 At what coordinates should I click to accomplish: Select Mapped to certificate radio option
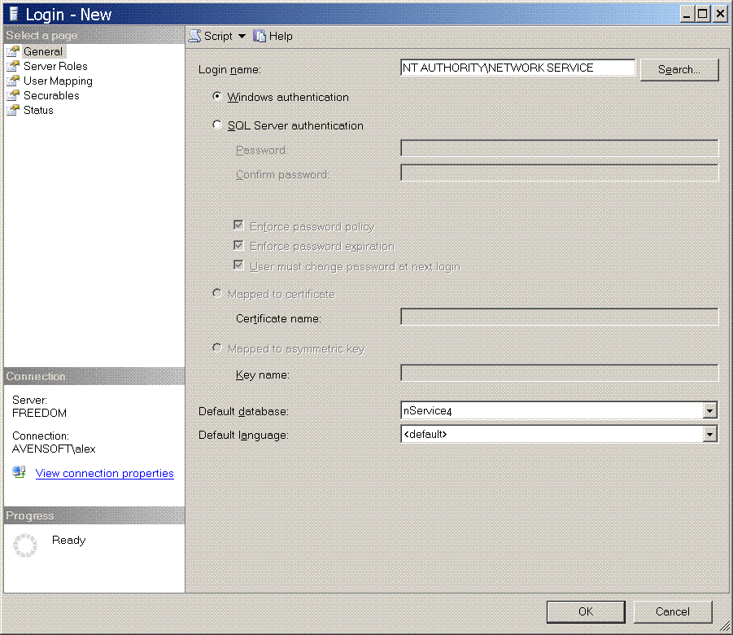tap(217, 293)
